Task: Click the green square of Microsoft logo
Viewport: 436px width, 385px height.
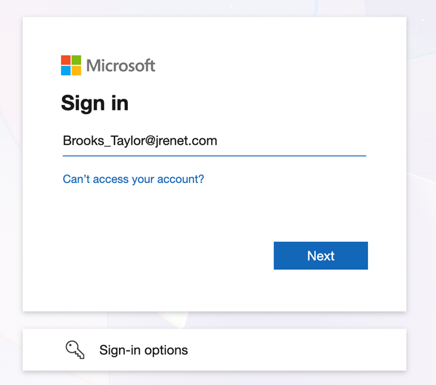Action: 76,60
